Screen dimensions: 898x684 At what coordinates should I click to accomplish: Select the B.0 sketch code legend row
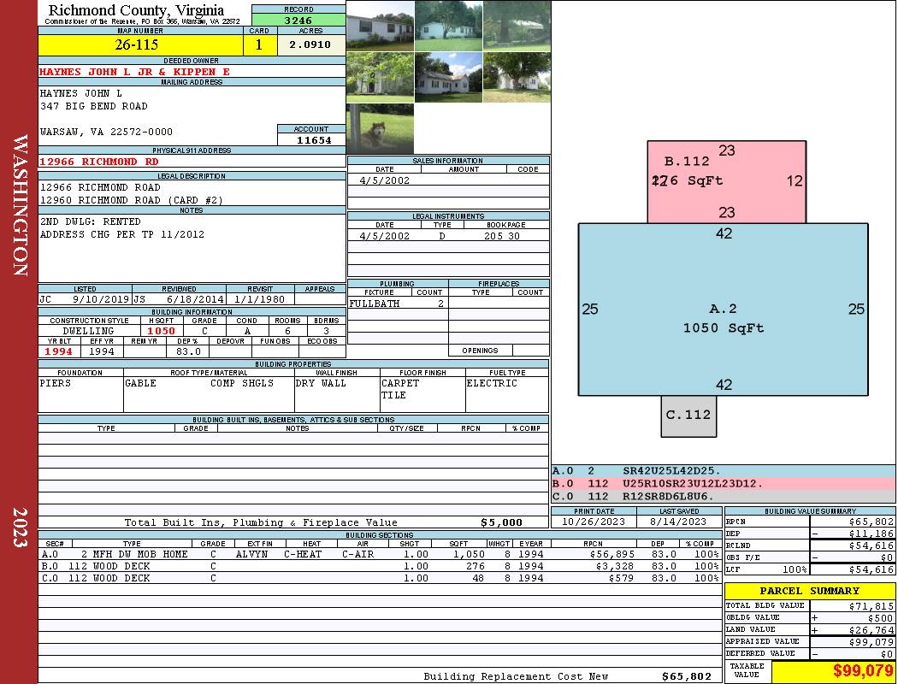723,483
